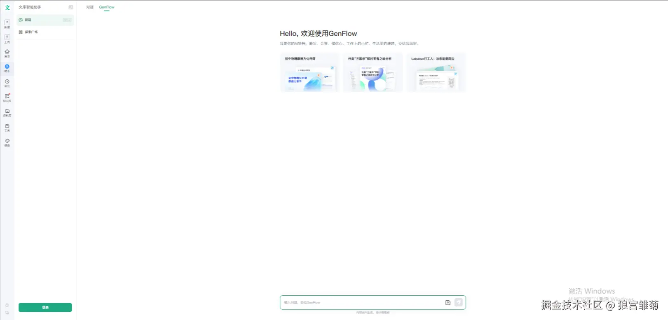This screenshot has height=320, width=668.
Task: Switch to the GenFlow tab
Action: point(107,7)
